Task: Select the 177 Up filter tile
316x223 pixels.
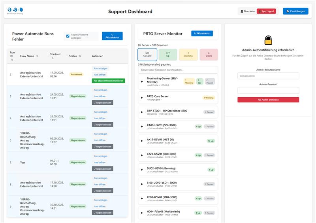Action: [168, 55]
